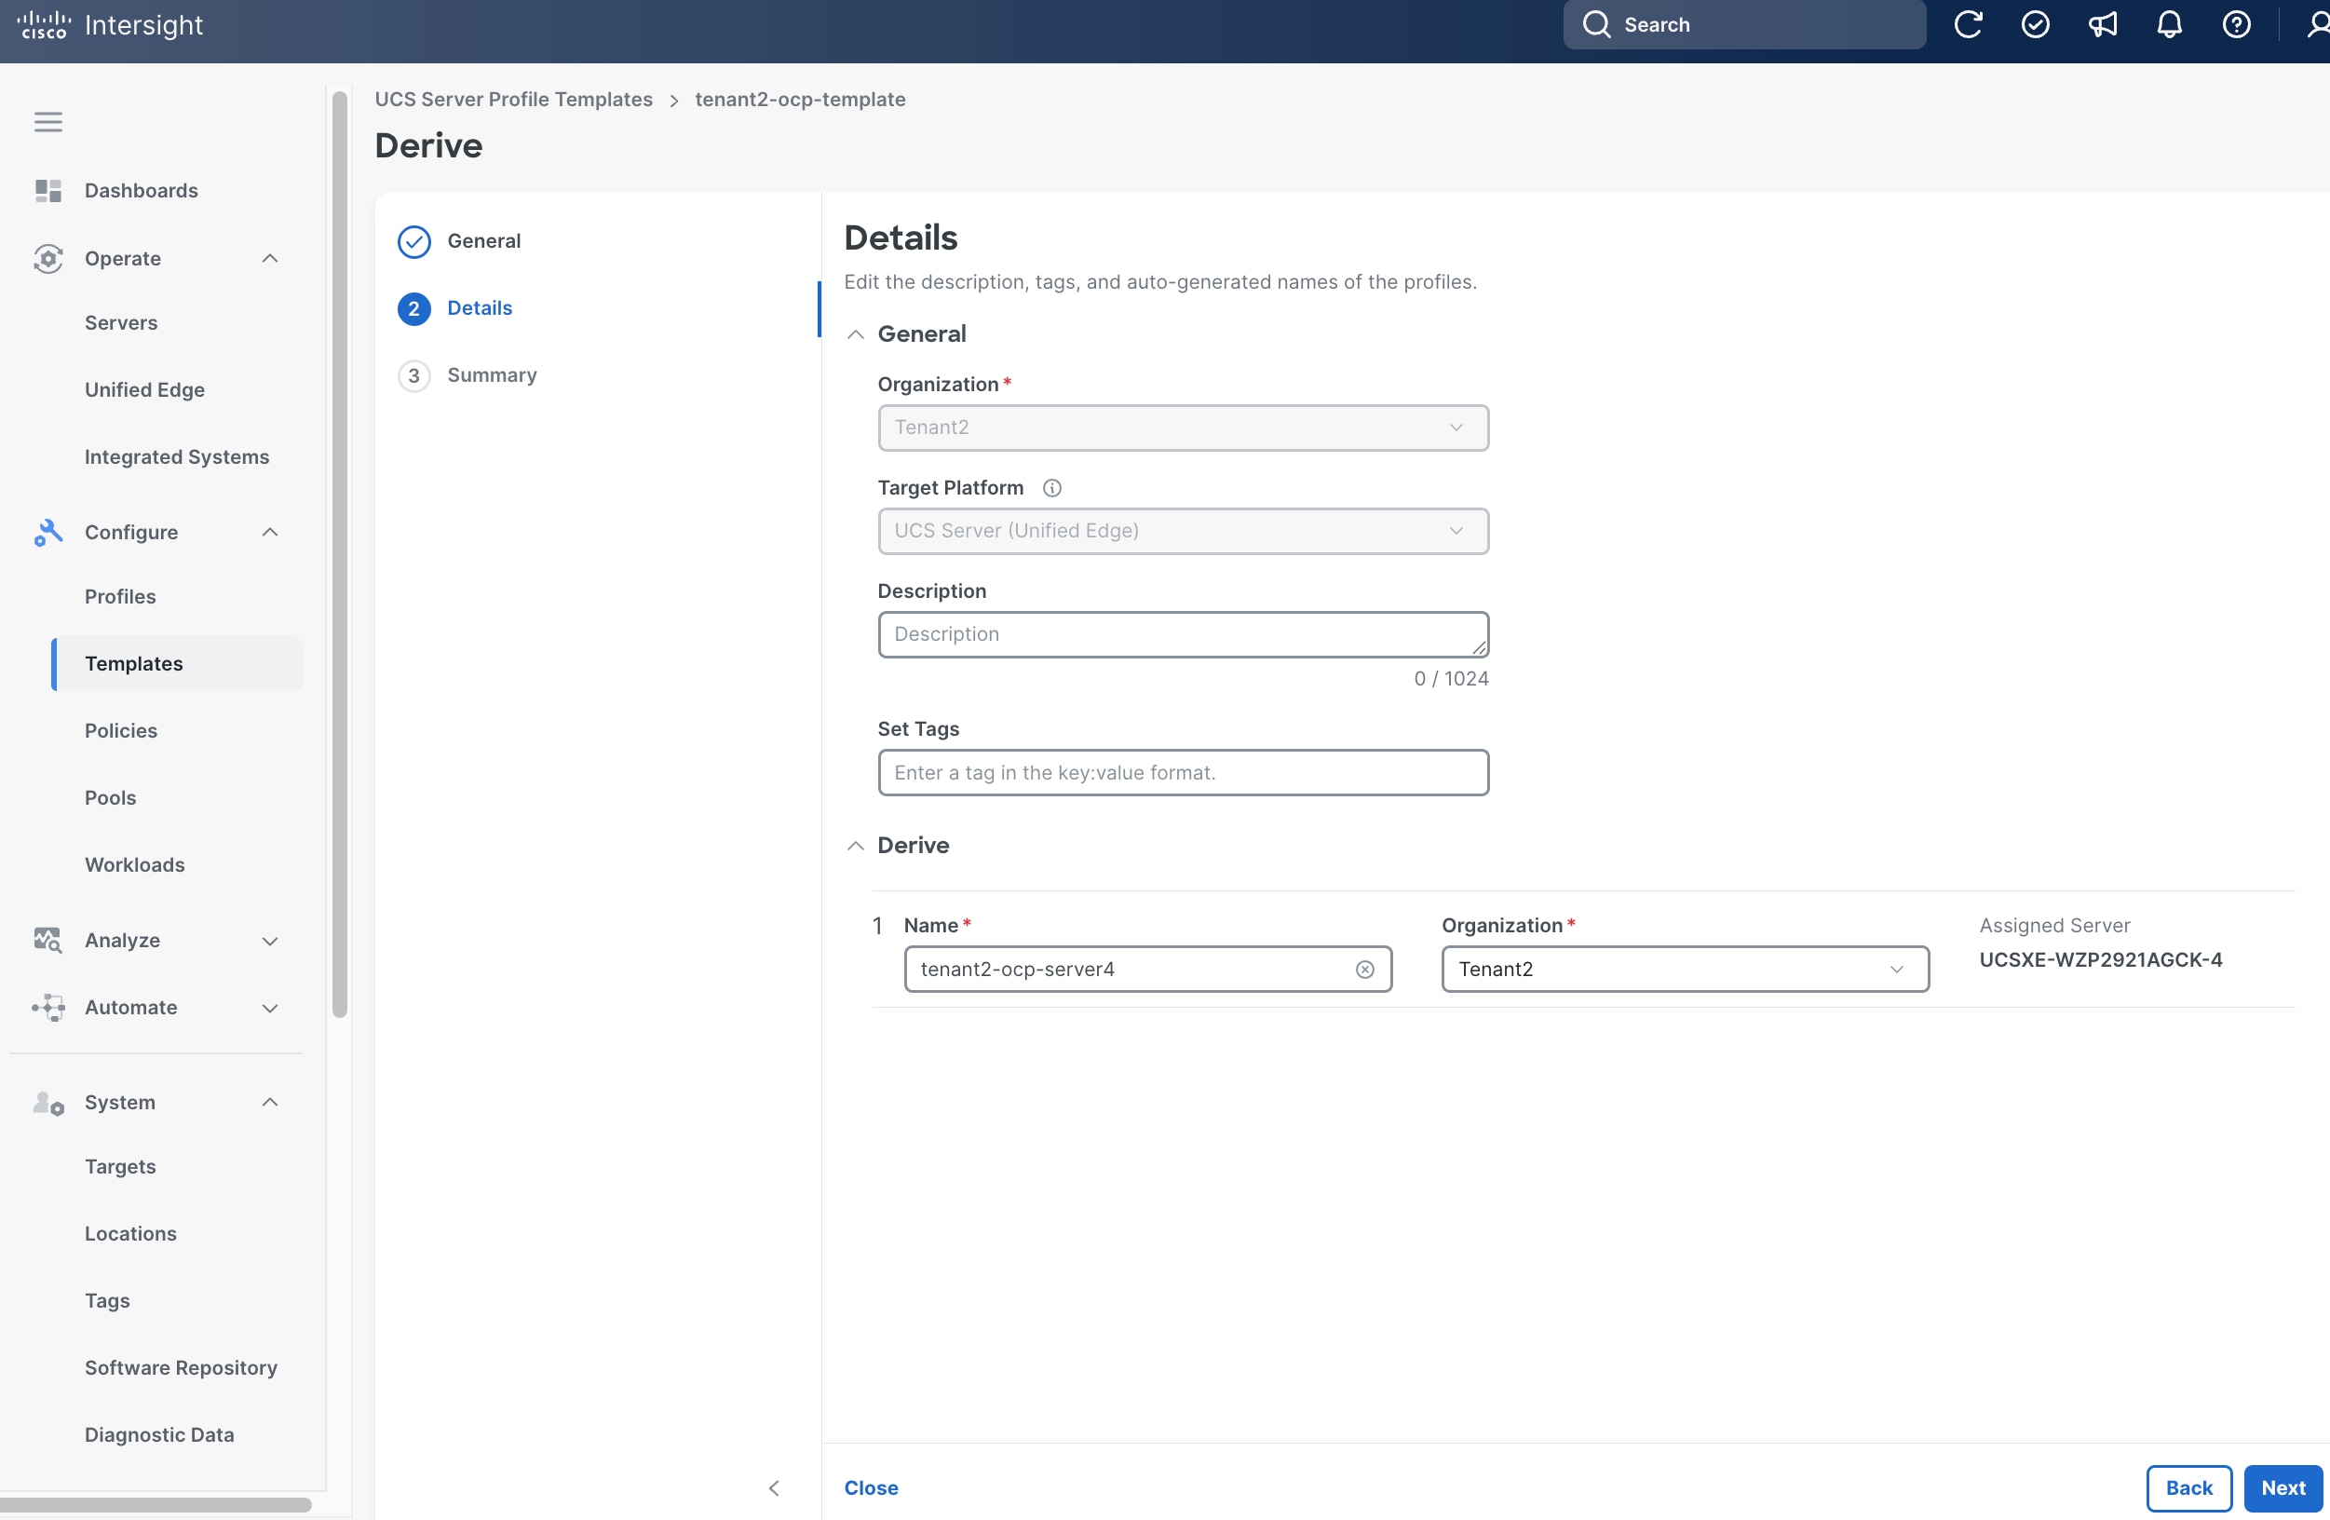Collapse the System menu section
The image size is (2330, 1520).
pos(270,1103)
